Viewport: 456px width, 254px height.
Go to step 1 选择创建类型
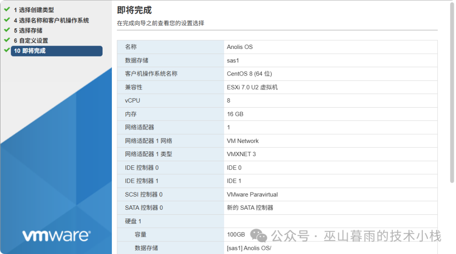coord(34,10)
